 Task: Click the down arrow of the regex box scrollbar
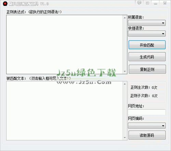[125, 71]
